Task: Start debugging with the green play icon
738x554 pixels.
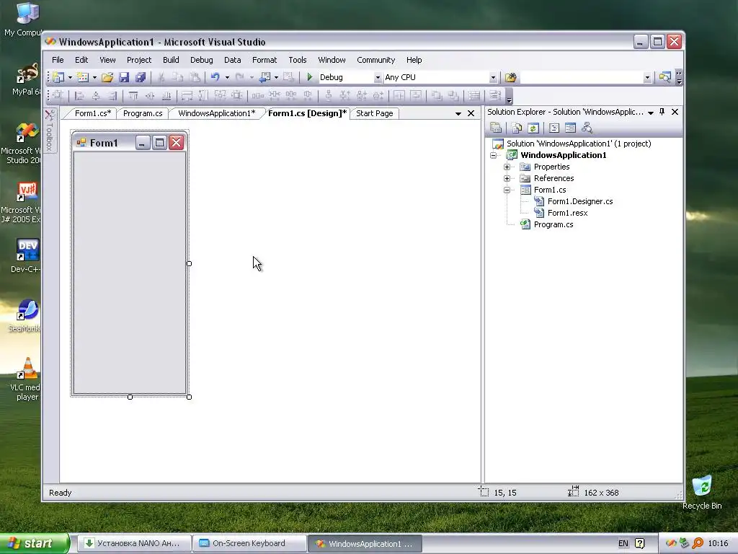Action: click(310, 77)
